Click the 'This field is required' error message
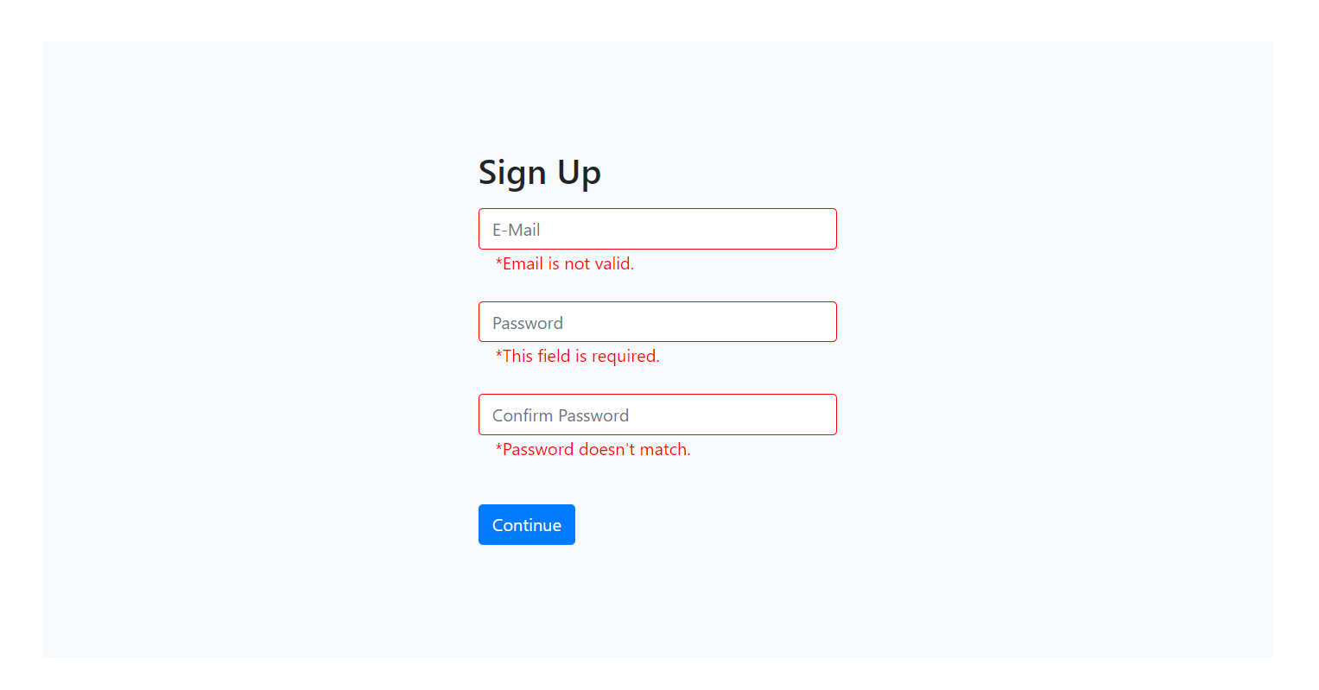1319x690 pixels. point(577,356)
